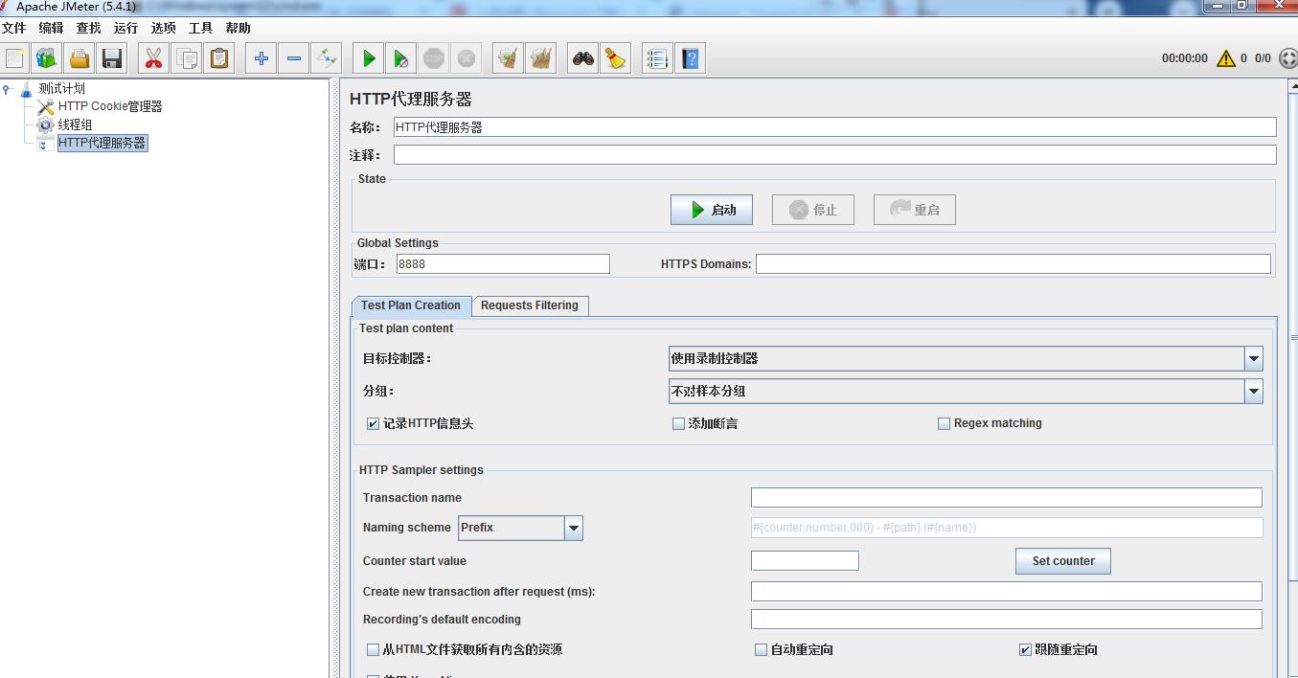The width and height of the screenshot is (1298, 678).
Task: Click the 停止 button
Action: pos(812,210)
